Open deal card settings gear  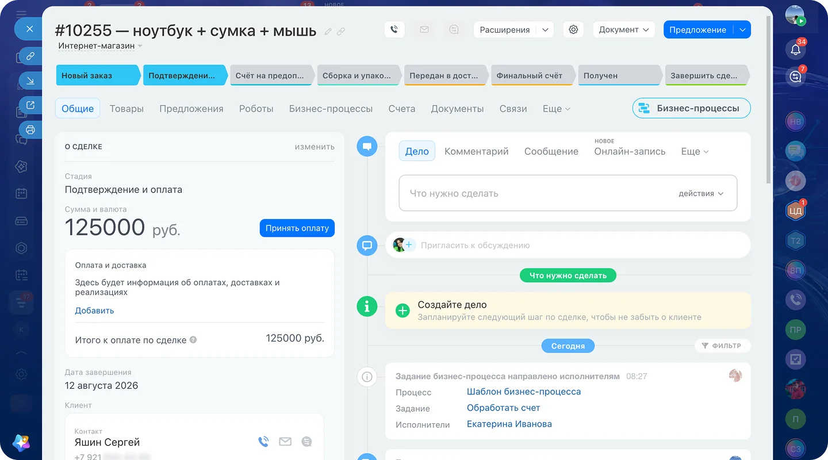click(x=573, y=29)
